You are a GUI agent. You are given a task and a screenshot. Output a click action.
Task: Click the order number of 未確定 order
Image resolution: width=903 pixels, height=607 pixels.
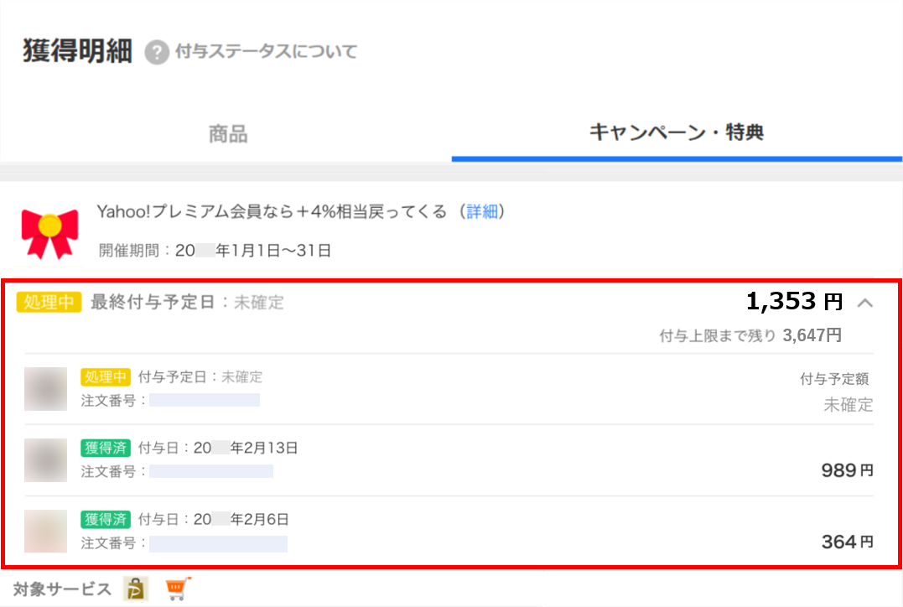205,400
